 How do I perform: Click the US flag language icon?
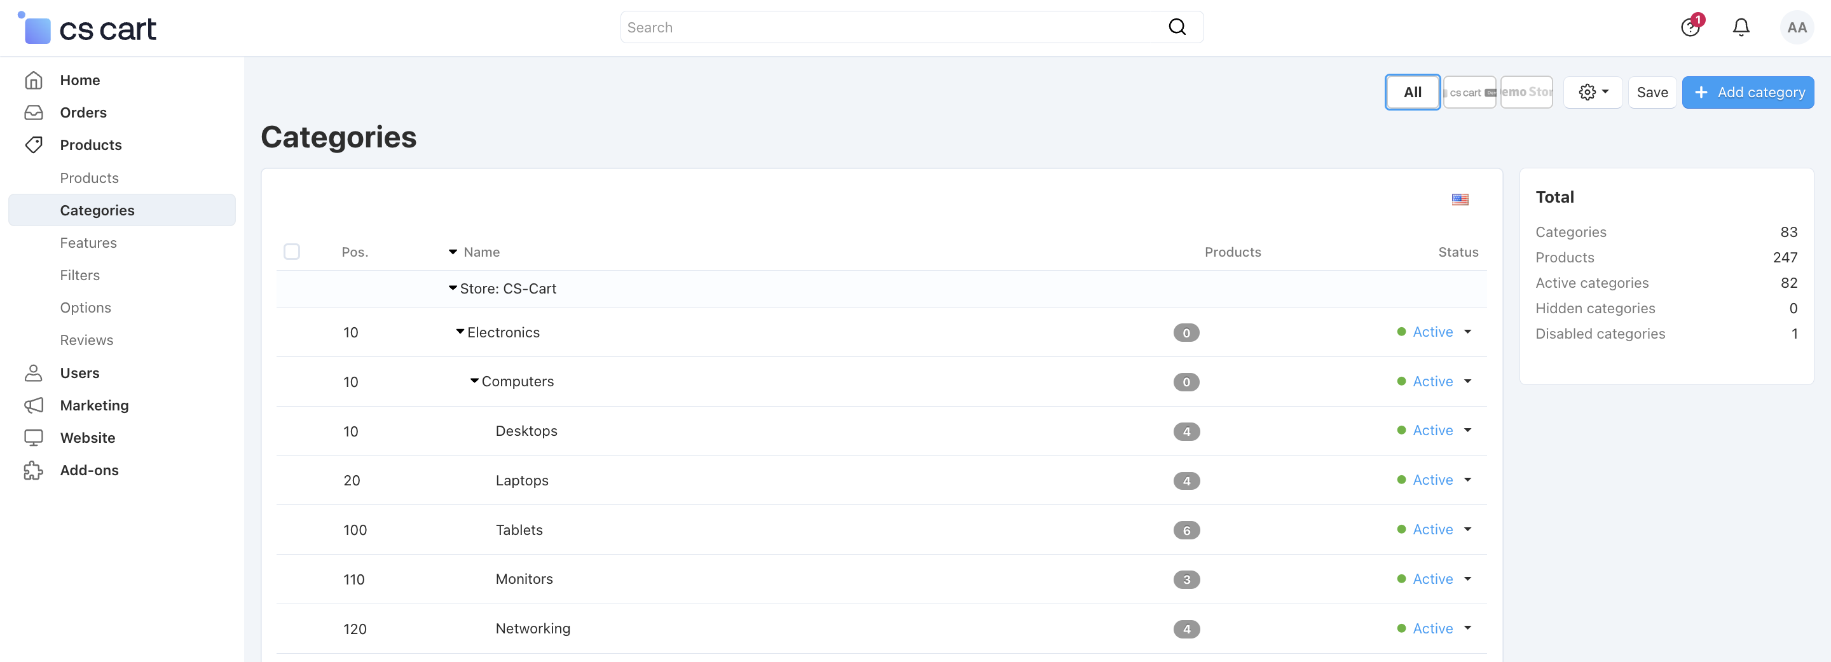[1460, 199]
